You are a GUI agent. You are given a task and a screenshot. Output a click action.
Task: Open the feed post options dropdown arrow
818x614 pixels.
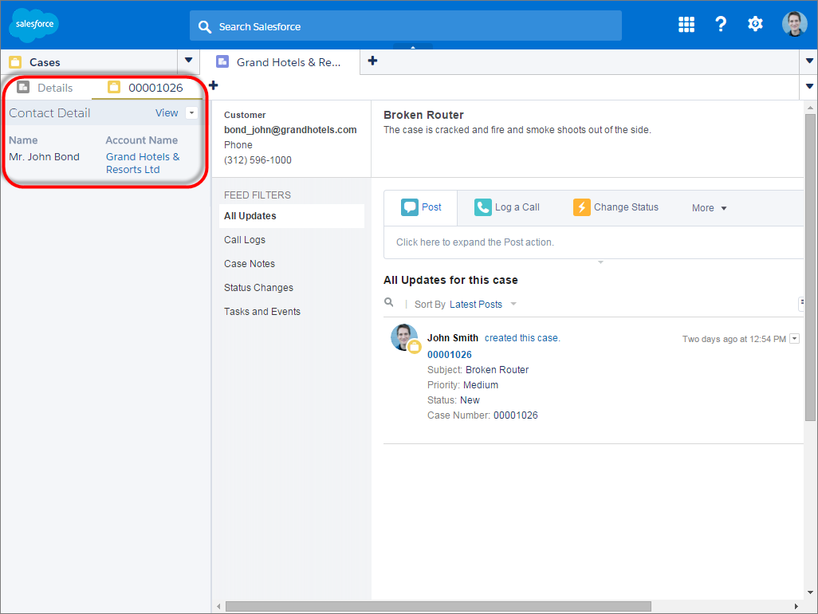794,339
